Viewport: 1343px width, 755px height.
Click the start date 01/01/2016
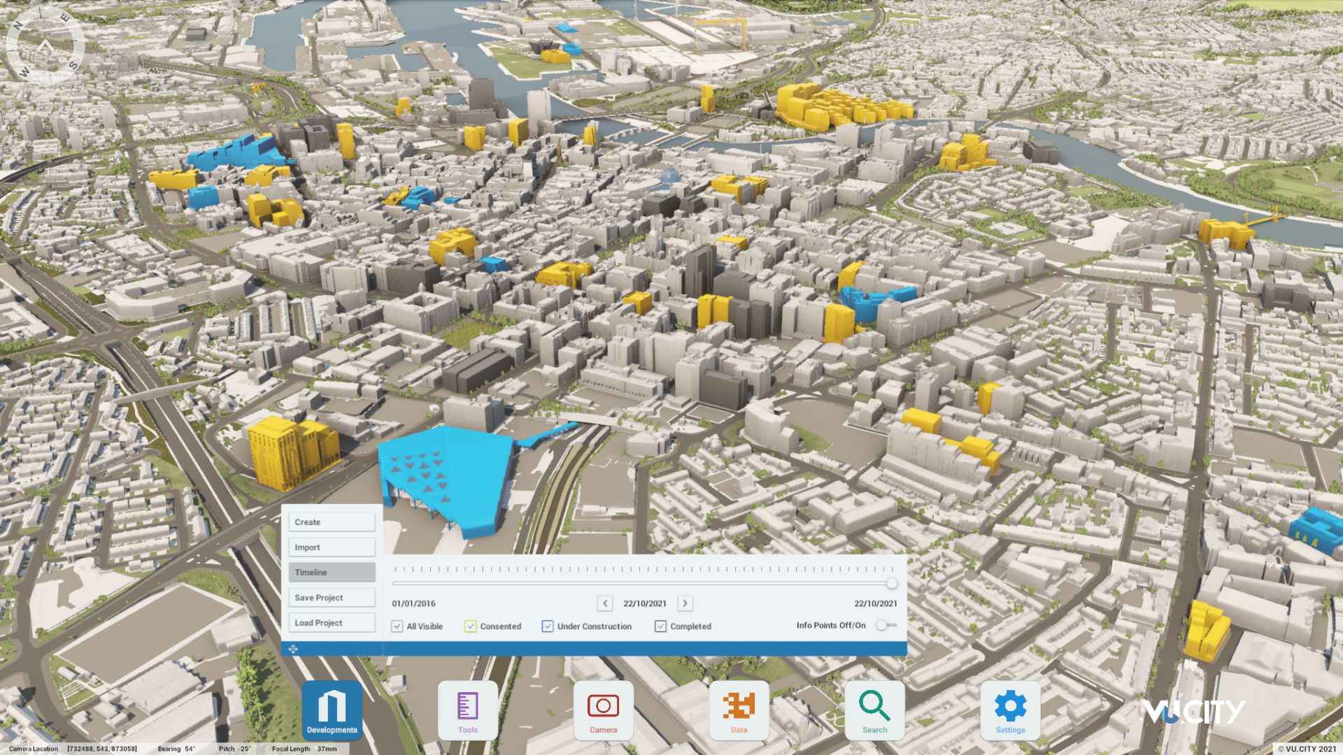413,603
